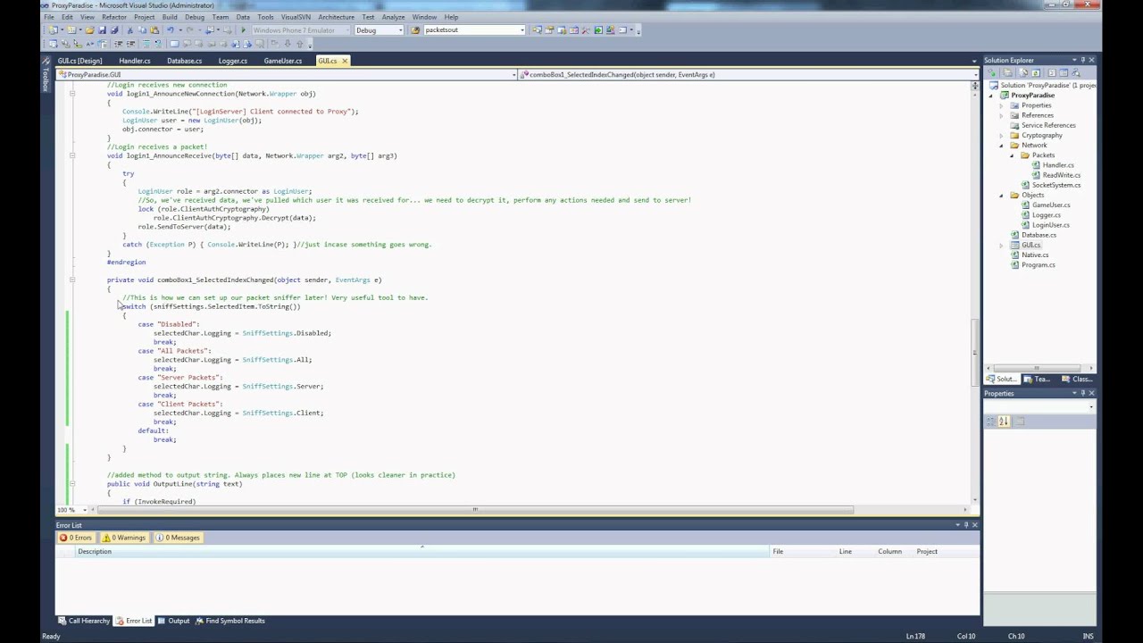Close the GUI.cs editor tab

coord(345,61)
